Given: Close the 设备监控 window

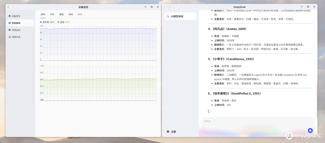Looking at the screenshot, I should 158,7.
